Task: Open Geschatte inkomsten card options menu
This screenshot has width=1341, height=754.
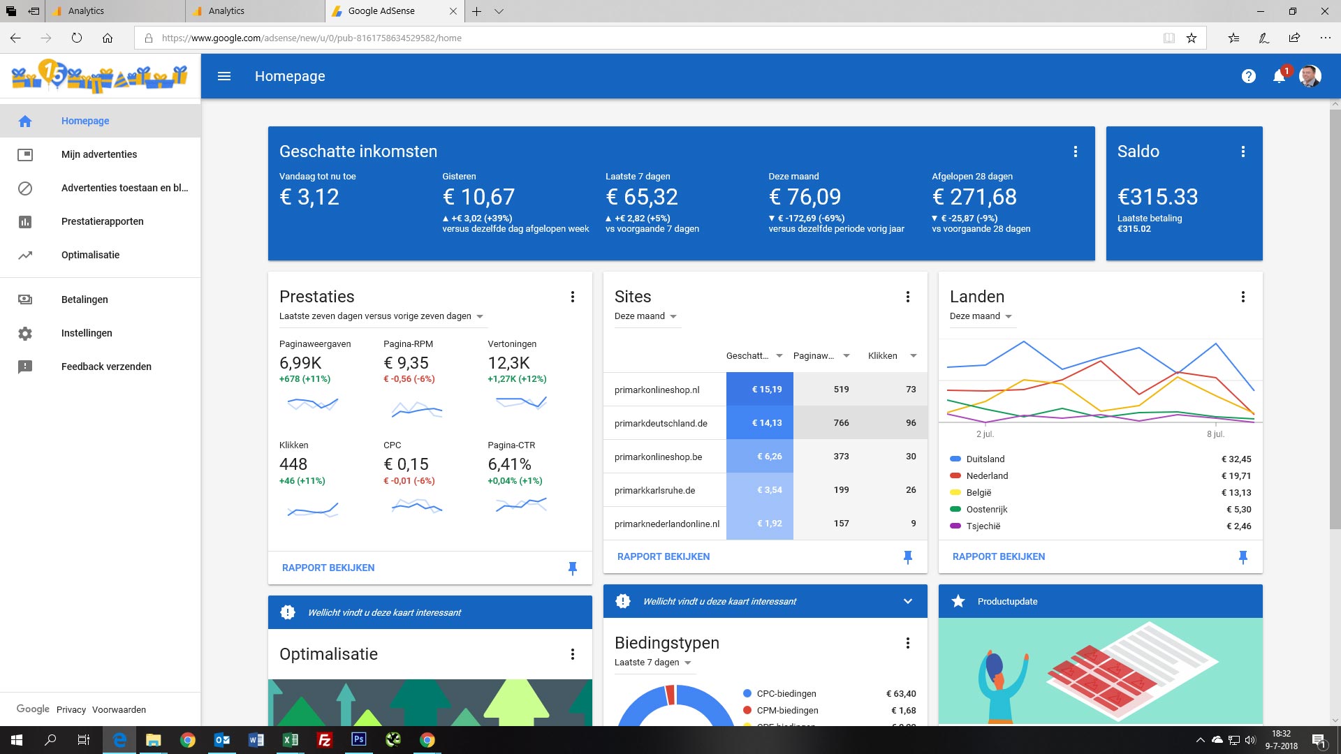Action: [x=1076, y=151]
